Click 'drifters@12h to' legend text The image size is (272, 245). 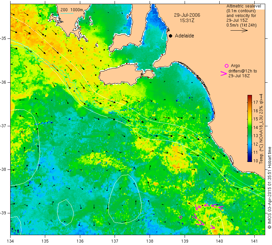(243, 71)
